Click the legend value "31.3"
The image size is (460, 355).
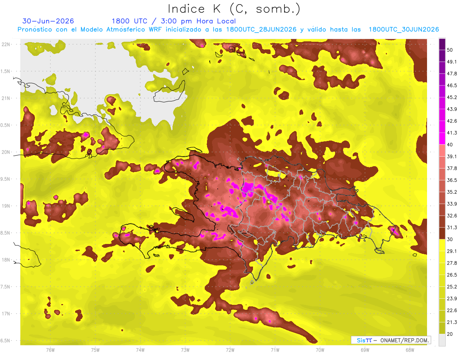[x=452, y=227]
